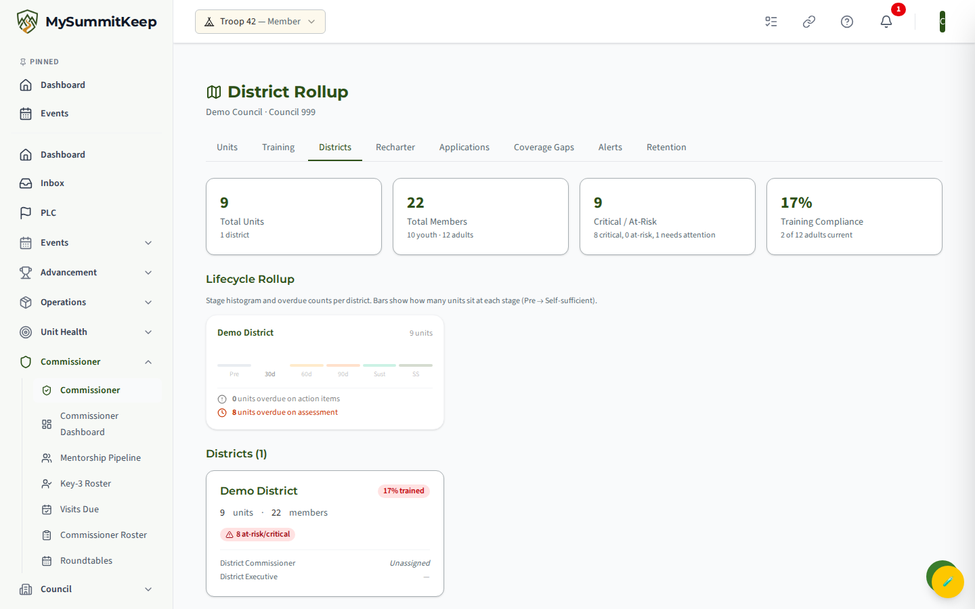
Task: Open the checklist icon in top bar
Action: [x=771, y=22]
